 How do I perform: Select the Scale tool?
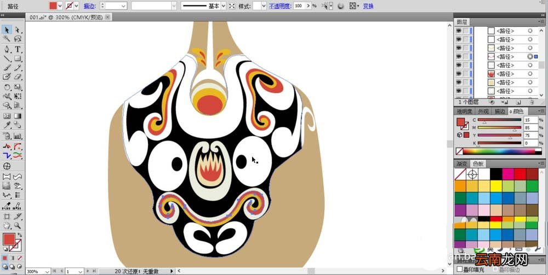pyautogui.click(x=18, y=87)
